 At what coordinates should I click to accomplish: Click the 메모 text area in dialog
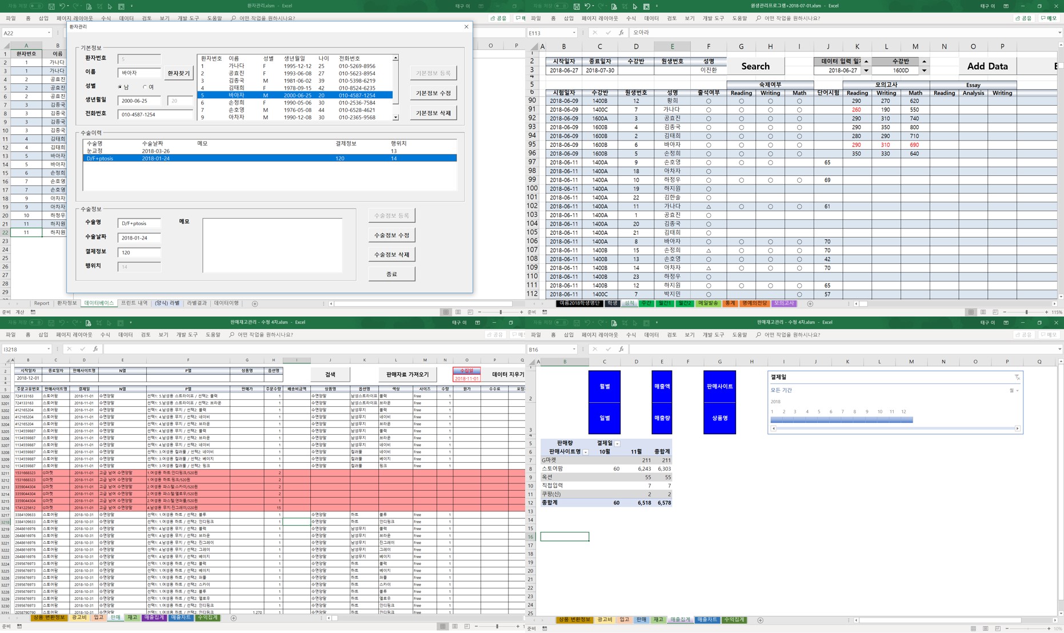(273, 246)
